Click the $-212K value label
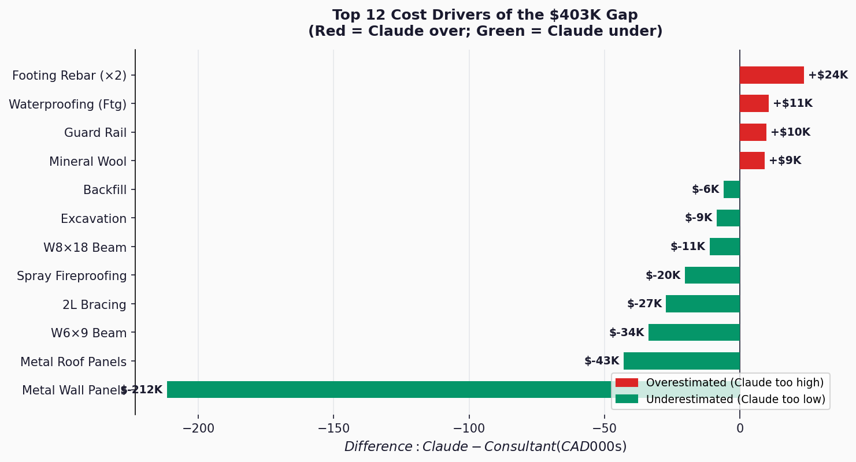 142,390
